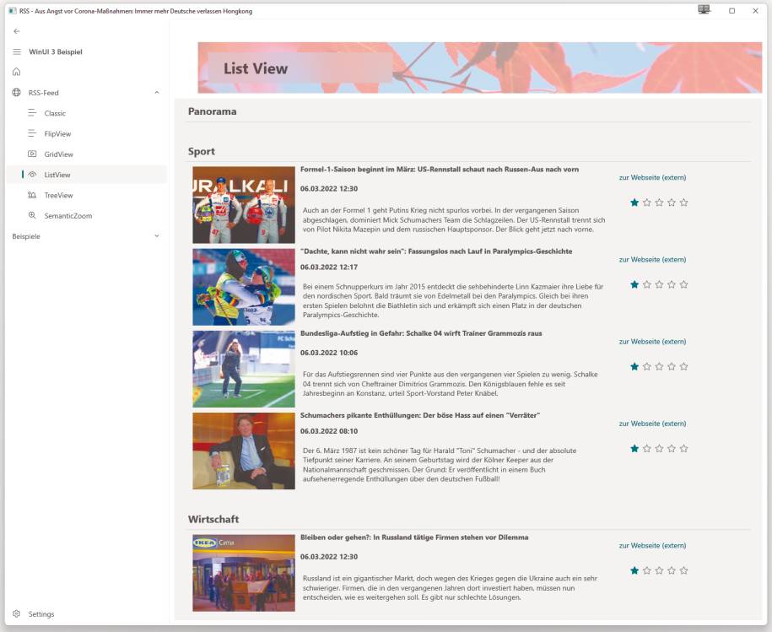Screen dimensions: 772x632
Task: Open website link for Russland Firmen article
Action: [652, 546]
